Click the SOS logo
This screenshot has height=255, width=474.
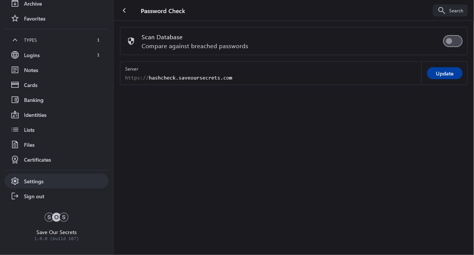[57, 217]
